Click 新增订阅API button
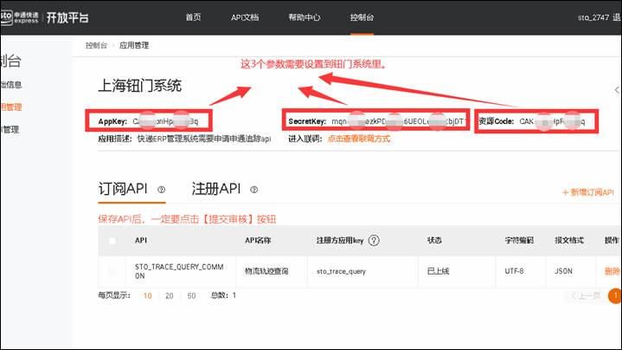622x350 pixels. 588,192
